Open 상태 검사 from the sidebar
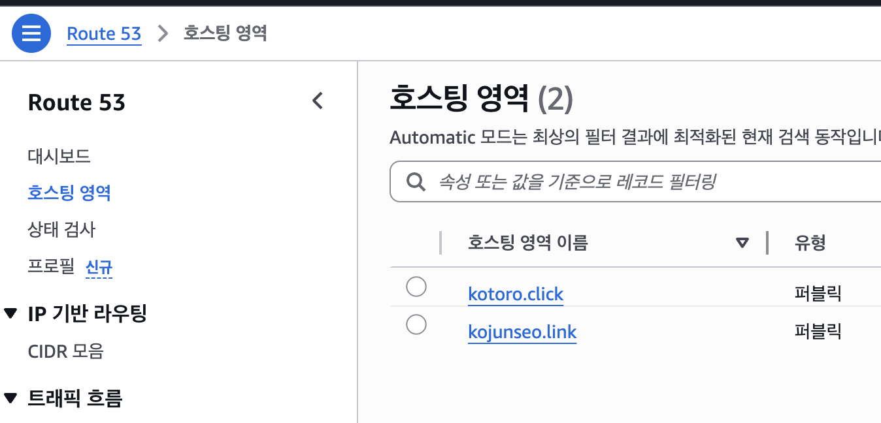 coord(61,229)
